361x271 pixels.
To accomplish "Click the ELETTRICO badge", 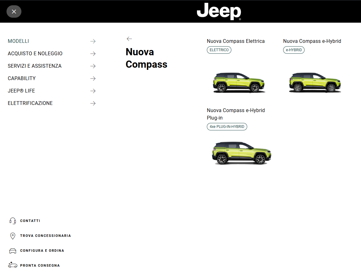I will pos(219,50).
